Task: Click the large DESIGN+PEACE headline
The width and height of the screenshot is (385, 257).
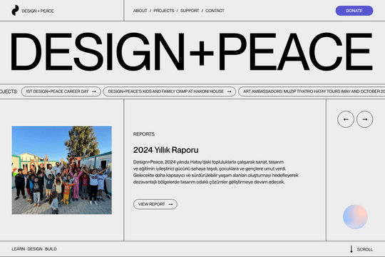Action: [x=192, y=51]
